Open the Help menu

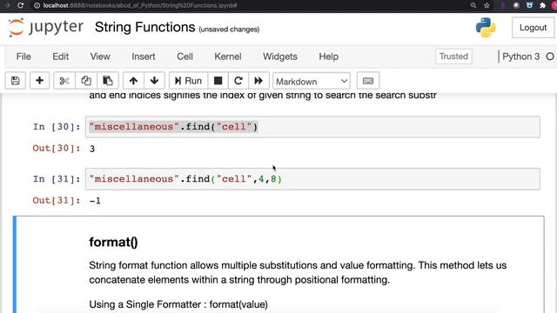coord(329,57)
